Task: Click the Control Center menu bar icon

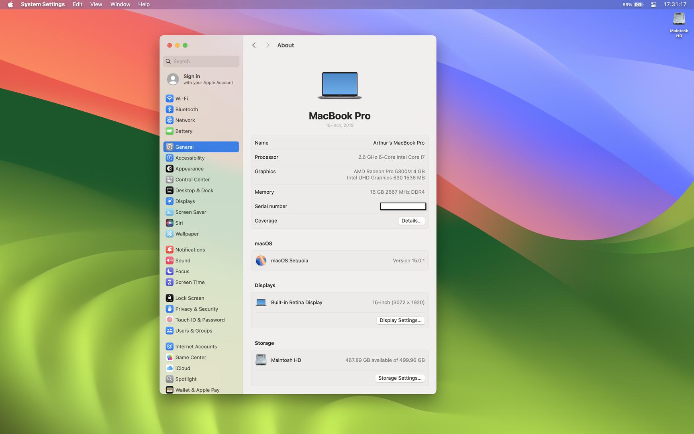Action: [653, 5]
